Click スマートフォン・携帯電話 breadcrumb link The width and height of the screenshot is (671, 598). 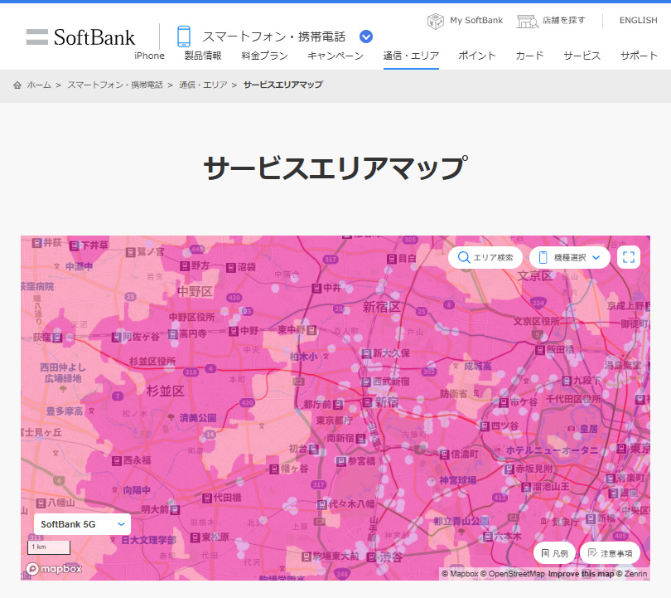click(x=115, y=85)
